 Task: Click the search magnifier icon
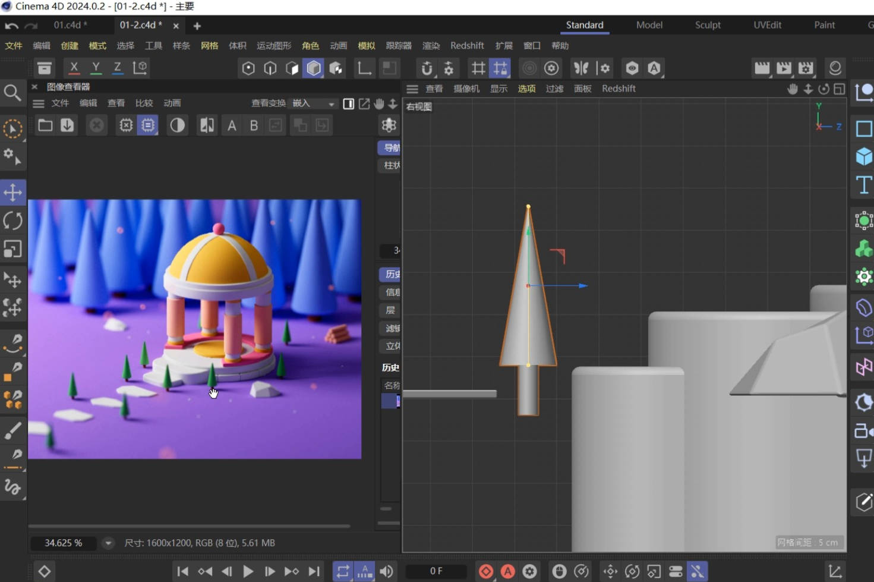coord(12,93)
